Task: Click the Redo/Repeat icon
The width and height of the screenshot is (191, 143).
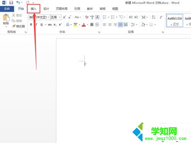Action: point(28,2)
